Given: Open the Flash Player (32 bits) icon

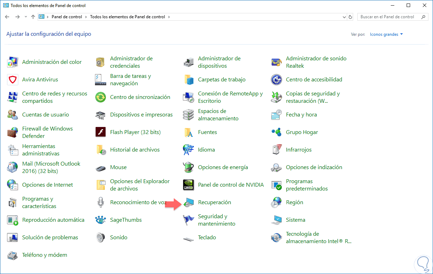Looking at the screenshot, I should pyautogui.click(x=101, y=132).
